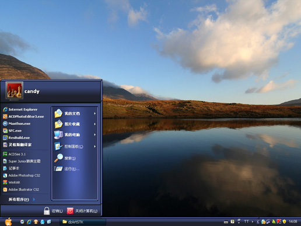301x226 pixels.
Task: Open Maxthon.exe in the Start menu
Action: pos(17,123)
